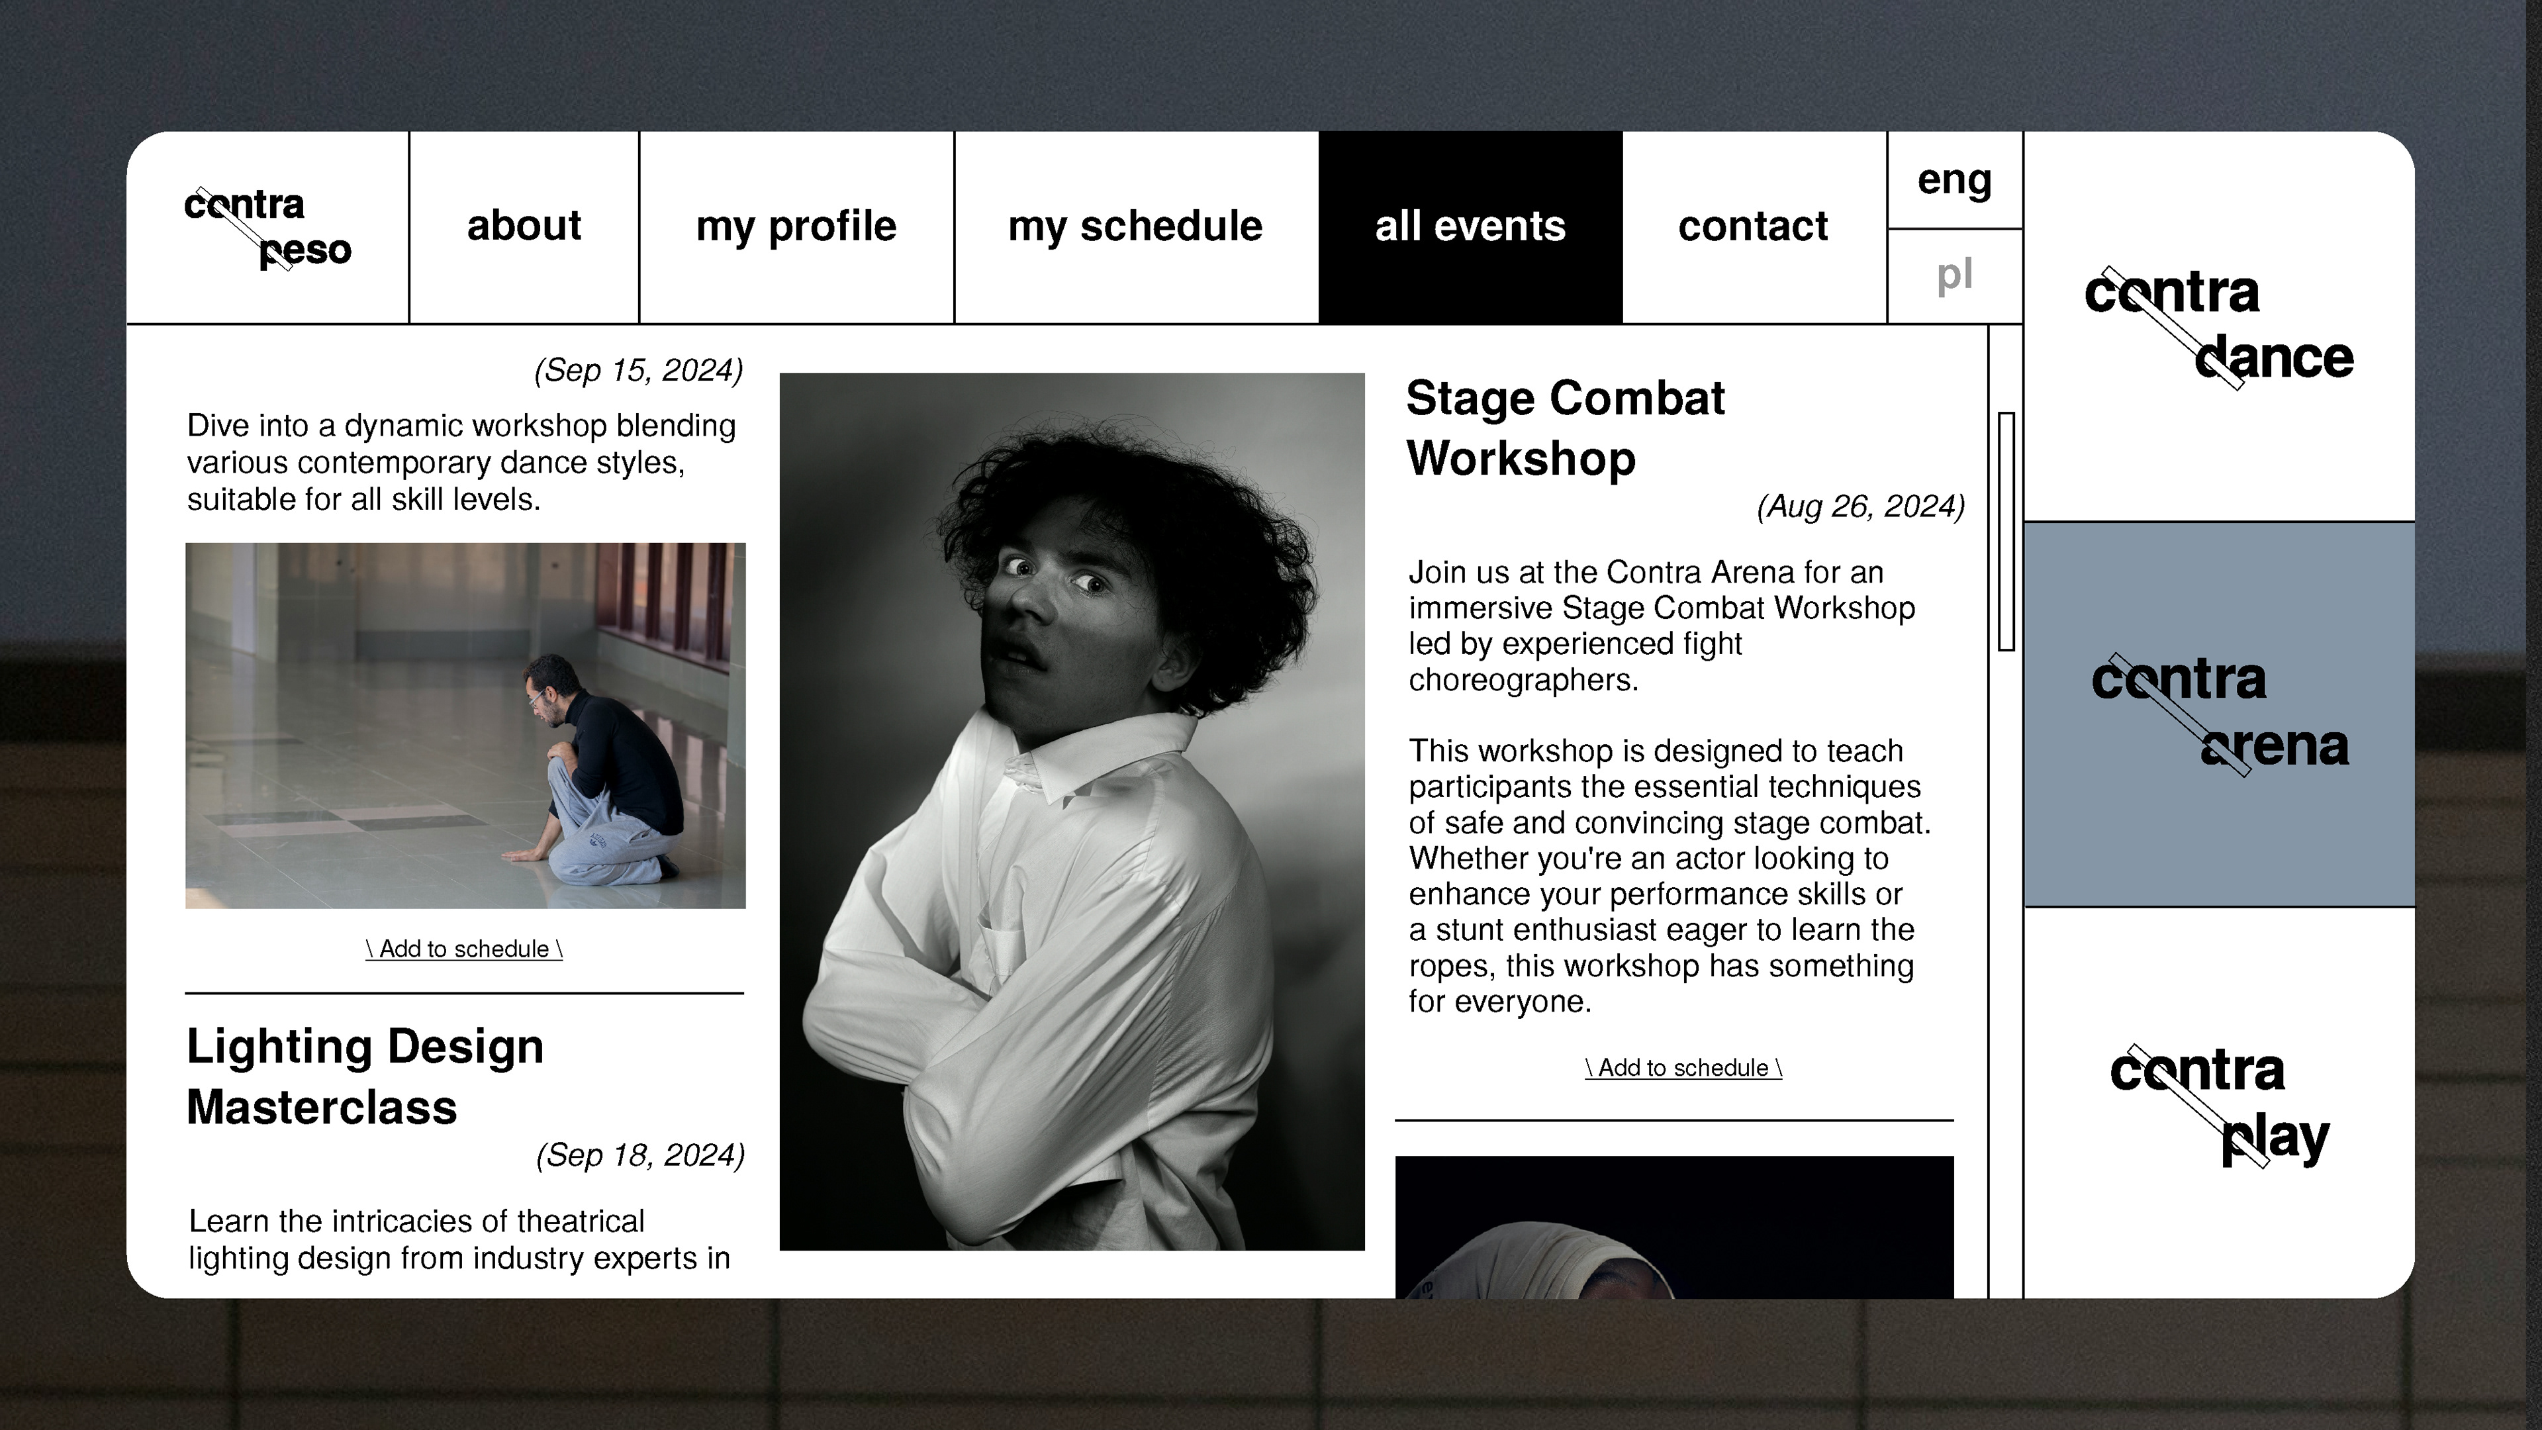Click the (Aug 26, 2024) date
Viewport: 2542px width, 1430px height.
(1861, 506)
